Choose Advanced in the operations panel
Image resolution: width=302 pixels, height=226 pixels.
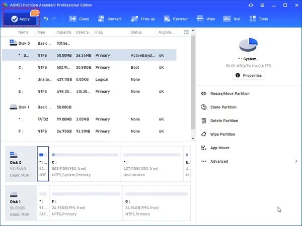[x=219, y=161]
